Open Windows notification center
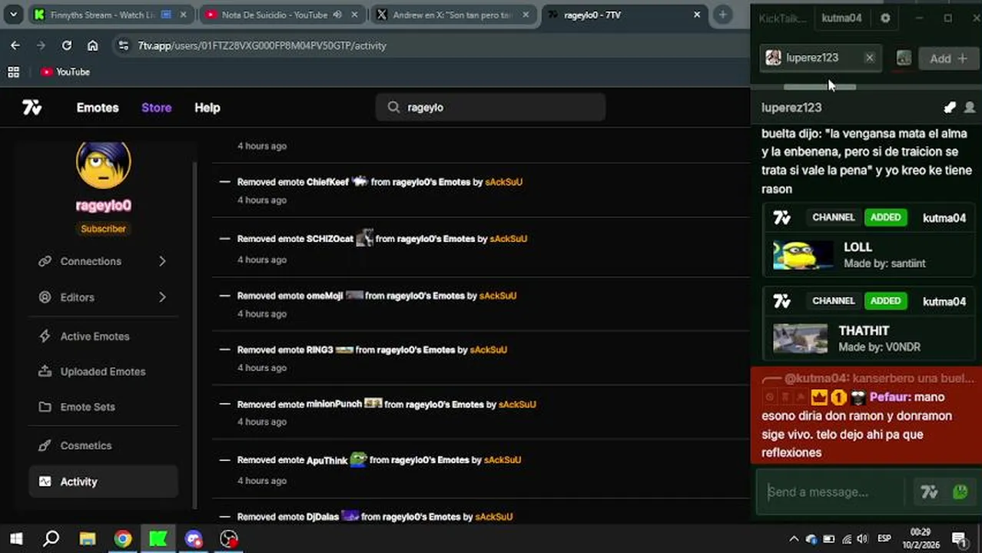Viewport: 982px width, 553px height. coord(959,538)
